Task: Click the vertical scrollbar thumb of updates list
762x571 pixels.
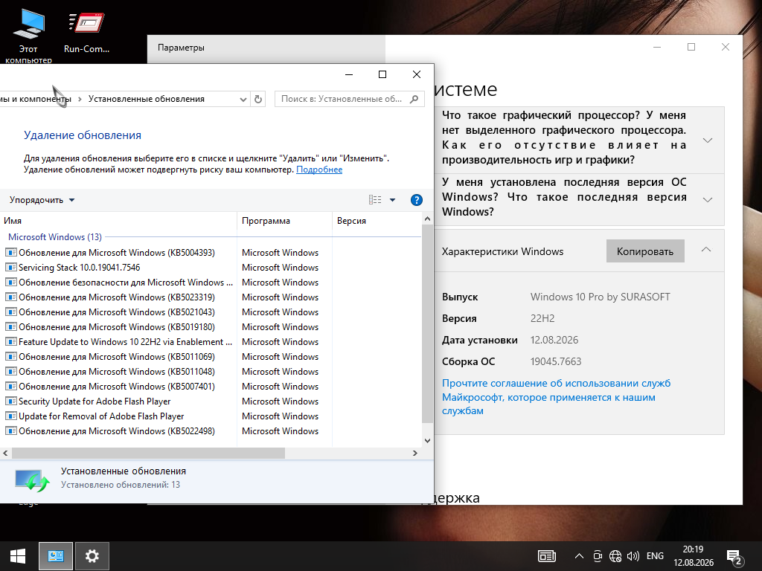Action: 427,323
